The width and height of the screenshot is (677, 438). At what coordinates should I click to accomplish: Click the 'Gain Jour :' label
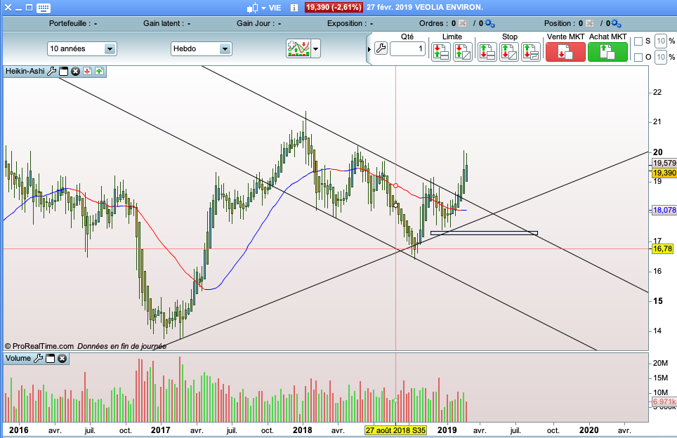pyautogui.click(x=256, y=23)
